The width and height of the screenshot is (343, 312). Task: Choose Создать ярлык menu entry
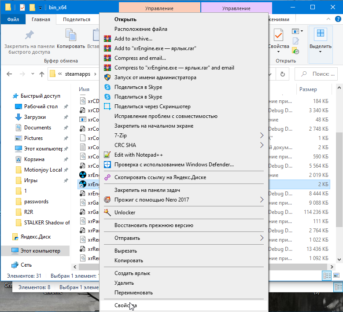pyautogui.click(x=132, y=273)
